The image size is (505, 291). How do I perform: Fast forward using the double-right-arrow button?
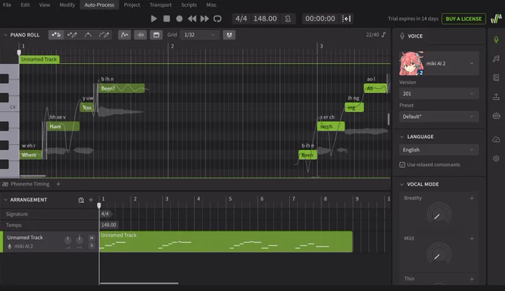pos(204,19)
